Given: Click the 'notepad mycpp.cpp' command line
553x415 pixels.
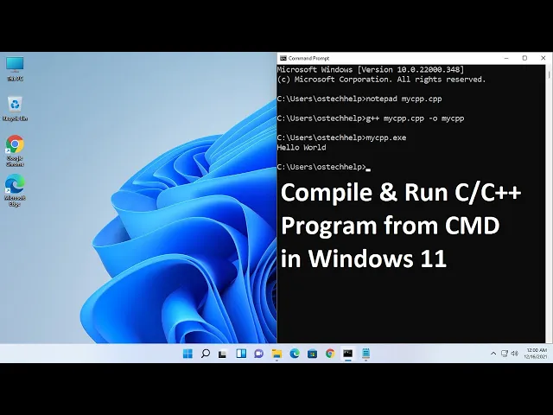Looking at the screenshot, I should 359,99.
